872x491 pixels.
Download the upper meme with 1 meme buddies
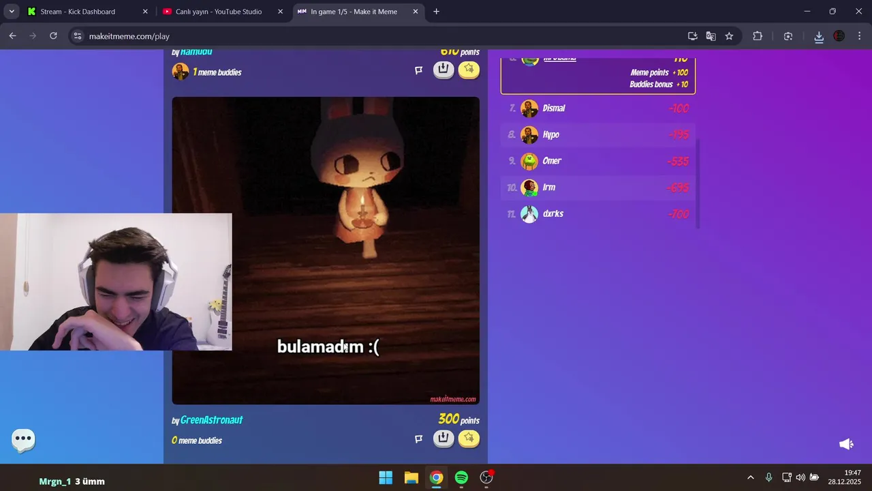(x=443, y=70)
